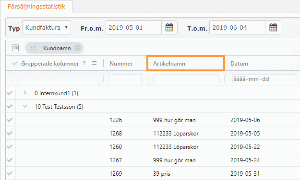Image resolution: width=300 pixels, height=180 pixels.
Task: Grab the Kundnamn chip drag handle
Action: [x=34, y=48]
